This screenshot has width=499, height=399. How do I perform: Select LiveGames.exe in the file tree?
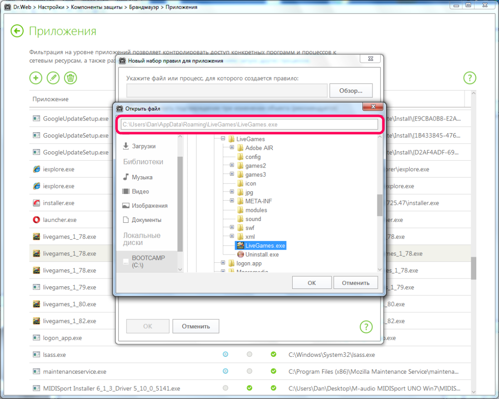coord(261,245)
